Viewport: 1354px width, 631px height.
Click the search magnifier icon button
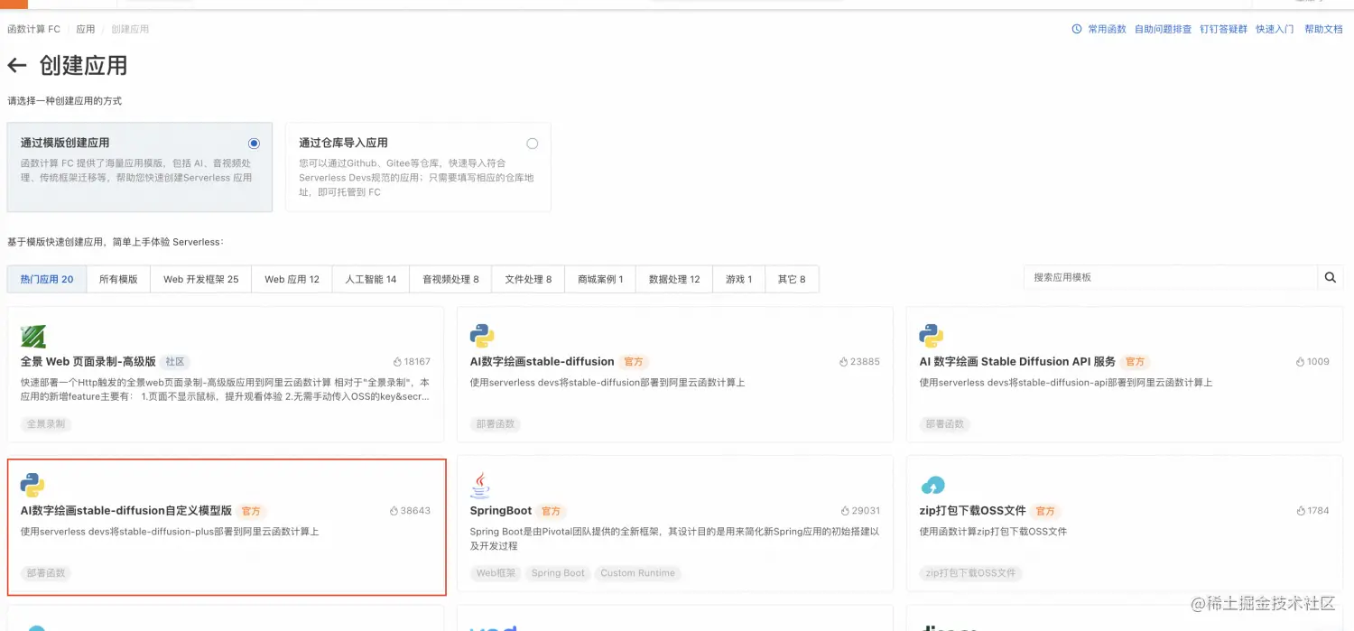(1330, 278)
